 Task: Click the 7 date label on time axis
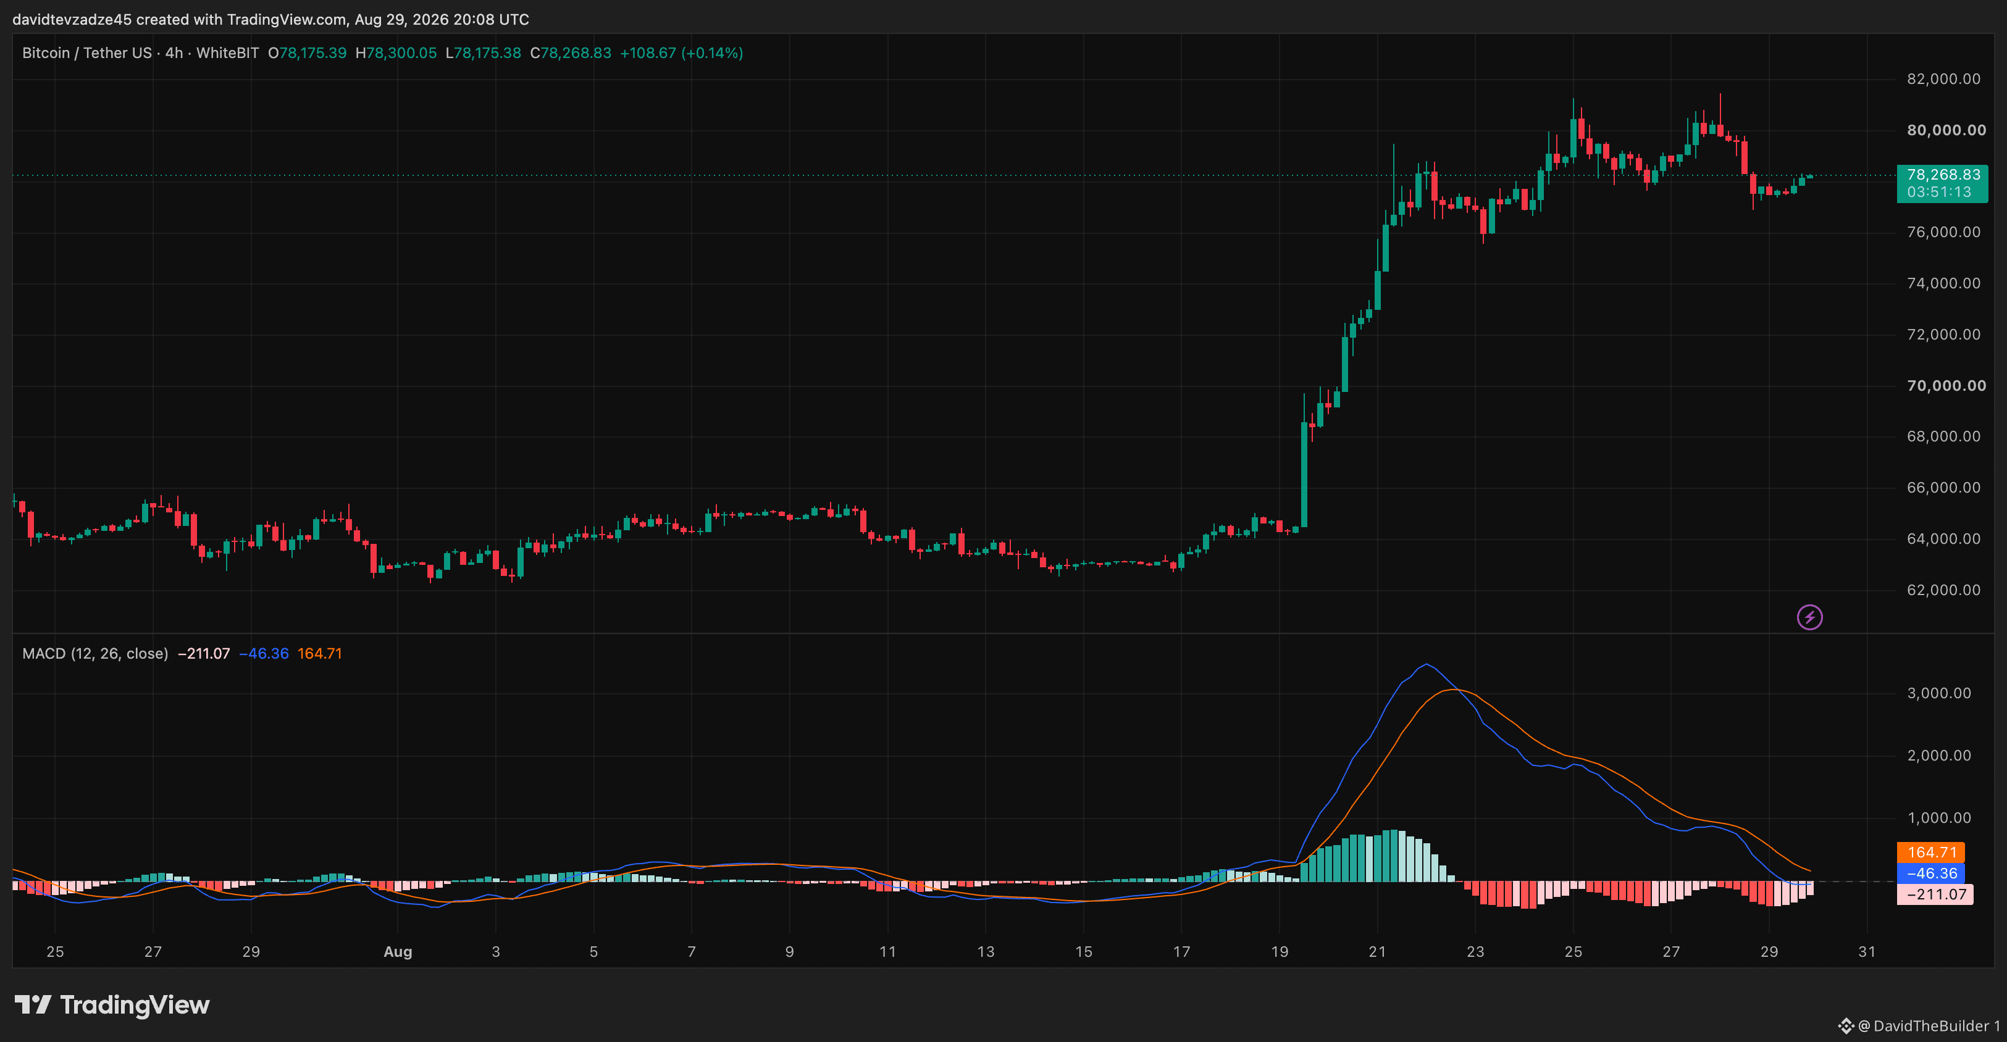692,952
